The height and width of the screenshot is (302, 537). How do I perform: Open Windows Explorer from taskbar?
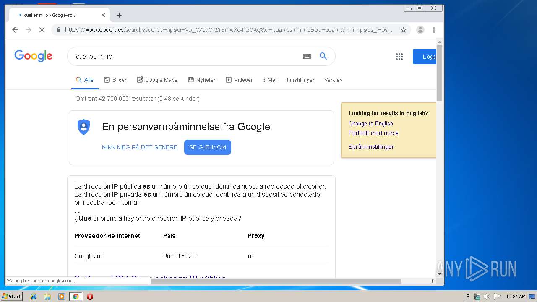pos(47,297)
